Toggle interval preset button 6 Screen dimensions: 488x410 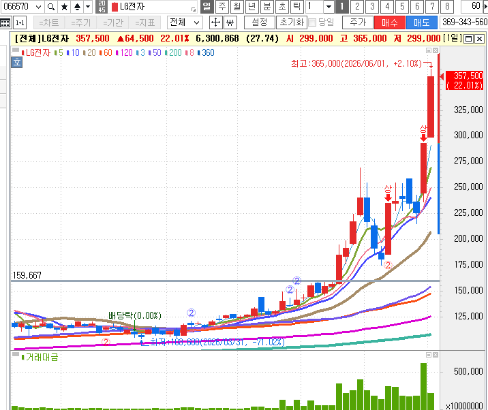click(x=417, y=7)
